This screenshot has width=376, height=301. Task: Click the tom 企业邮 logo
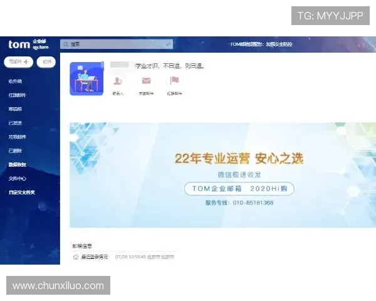[x=28, y=45]
